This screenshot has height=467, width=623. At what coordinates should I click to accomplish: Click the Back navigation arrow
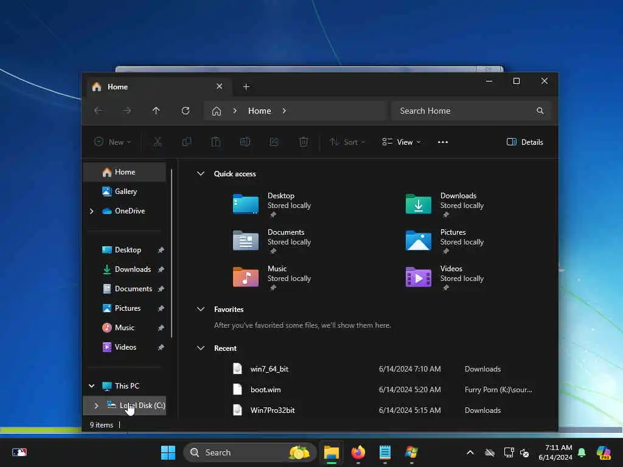coord(98,111)
